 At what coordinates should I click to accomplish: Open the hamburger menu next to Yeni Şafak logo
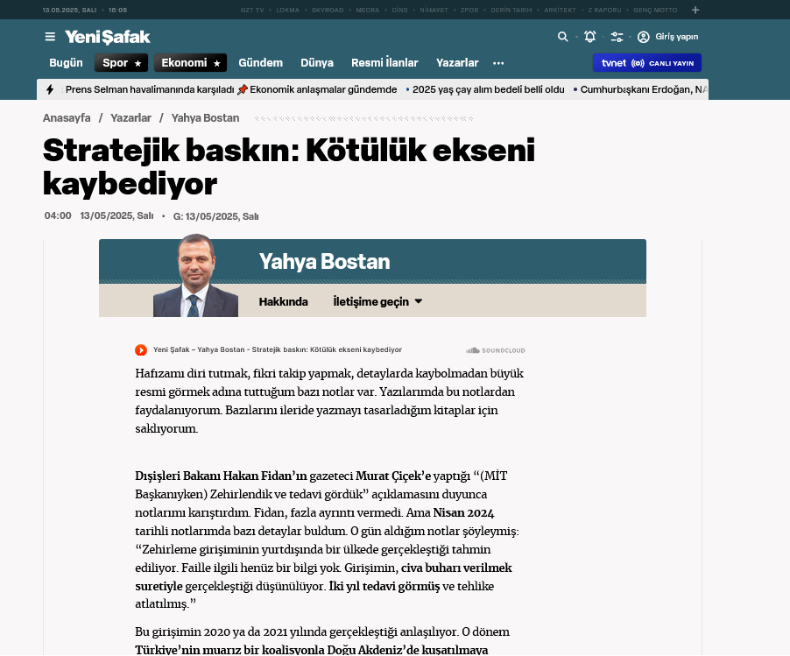(x=50, y=37)
